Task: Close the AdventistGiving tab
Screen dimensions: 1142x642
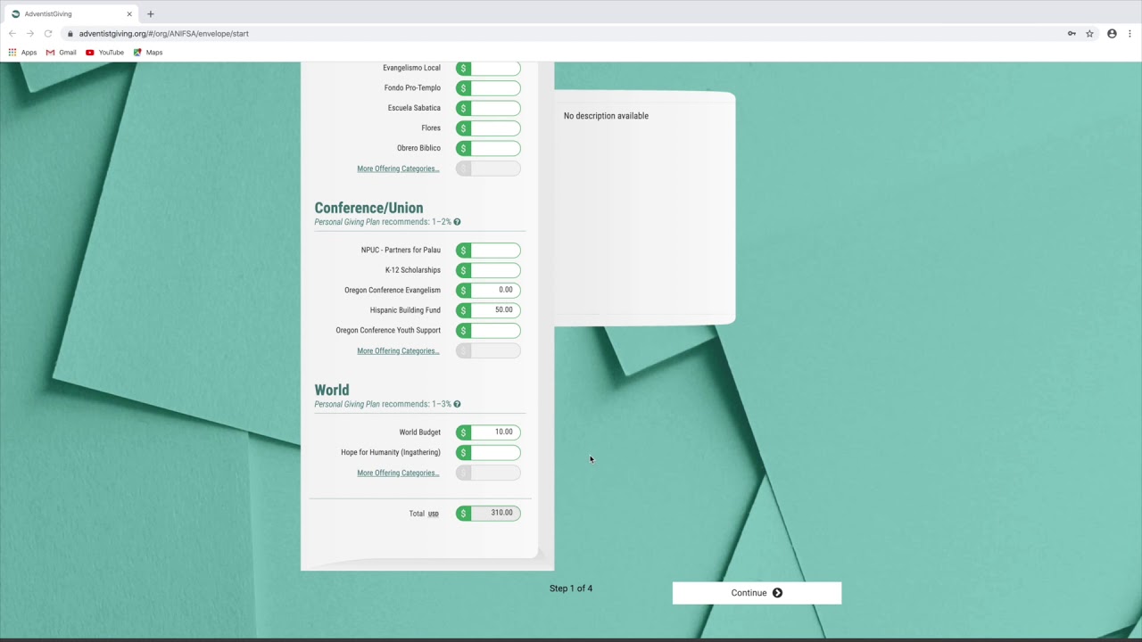Action: 129,14
